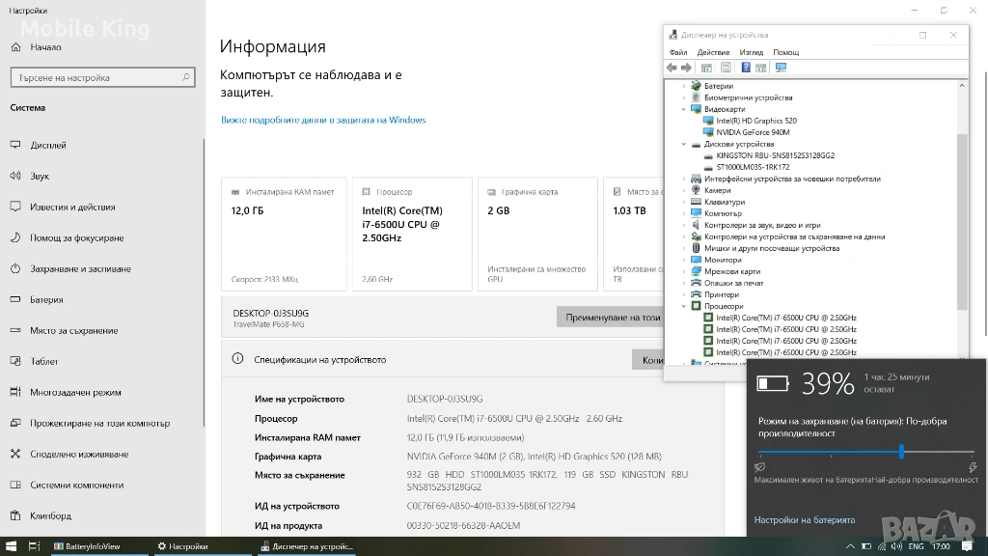Screen dimensions: 988x556
Task: Expand the Батерии tree node
Action: click(684, 86)
